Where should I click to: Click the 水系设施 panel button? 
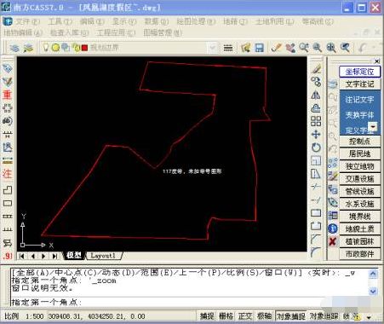point(360,204)
